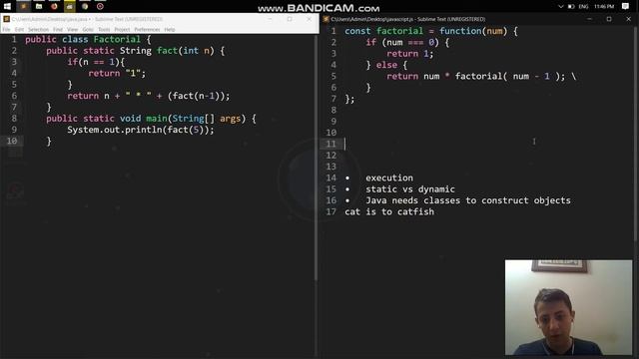Open the Tools menu

104,29
